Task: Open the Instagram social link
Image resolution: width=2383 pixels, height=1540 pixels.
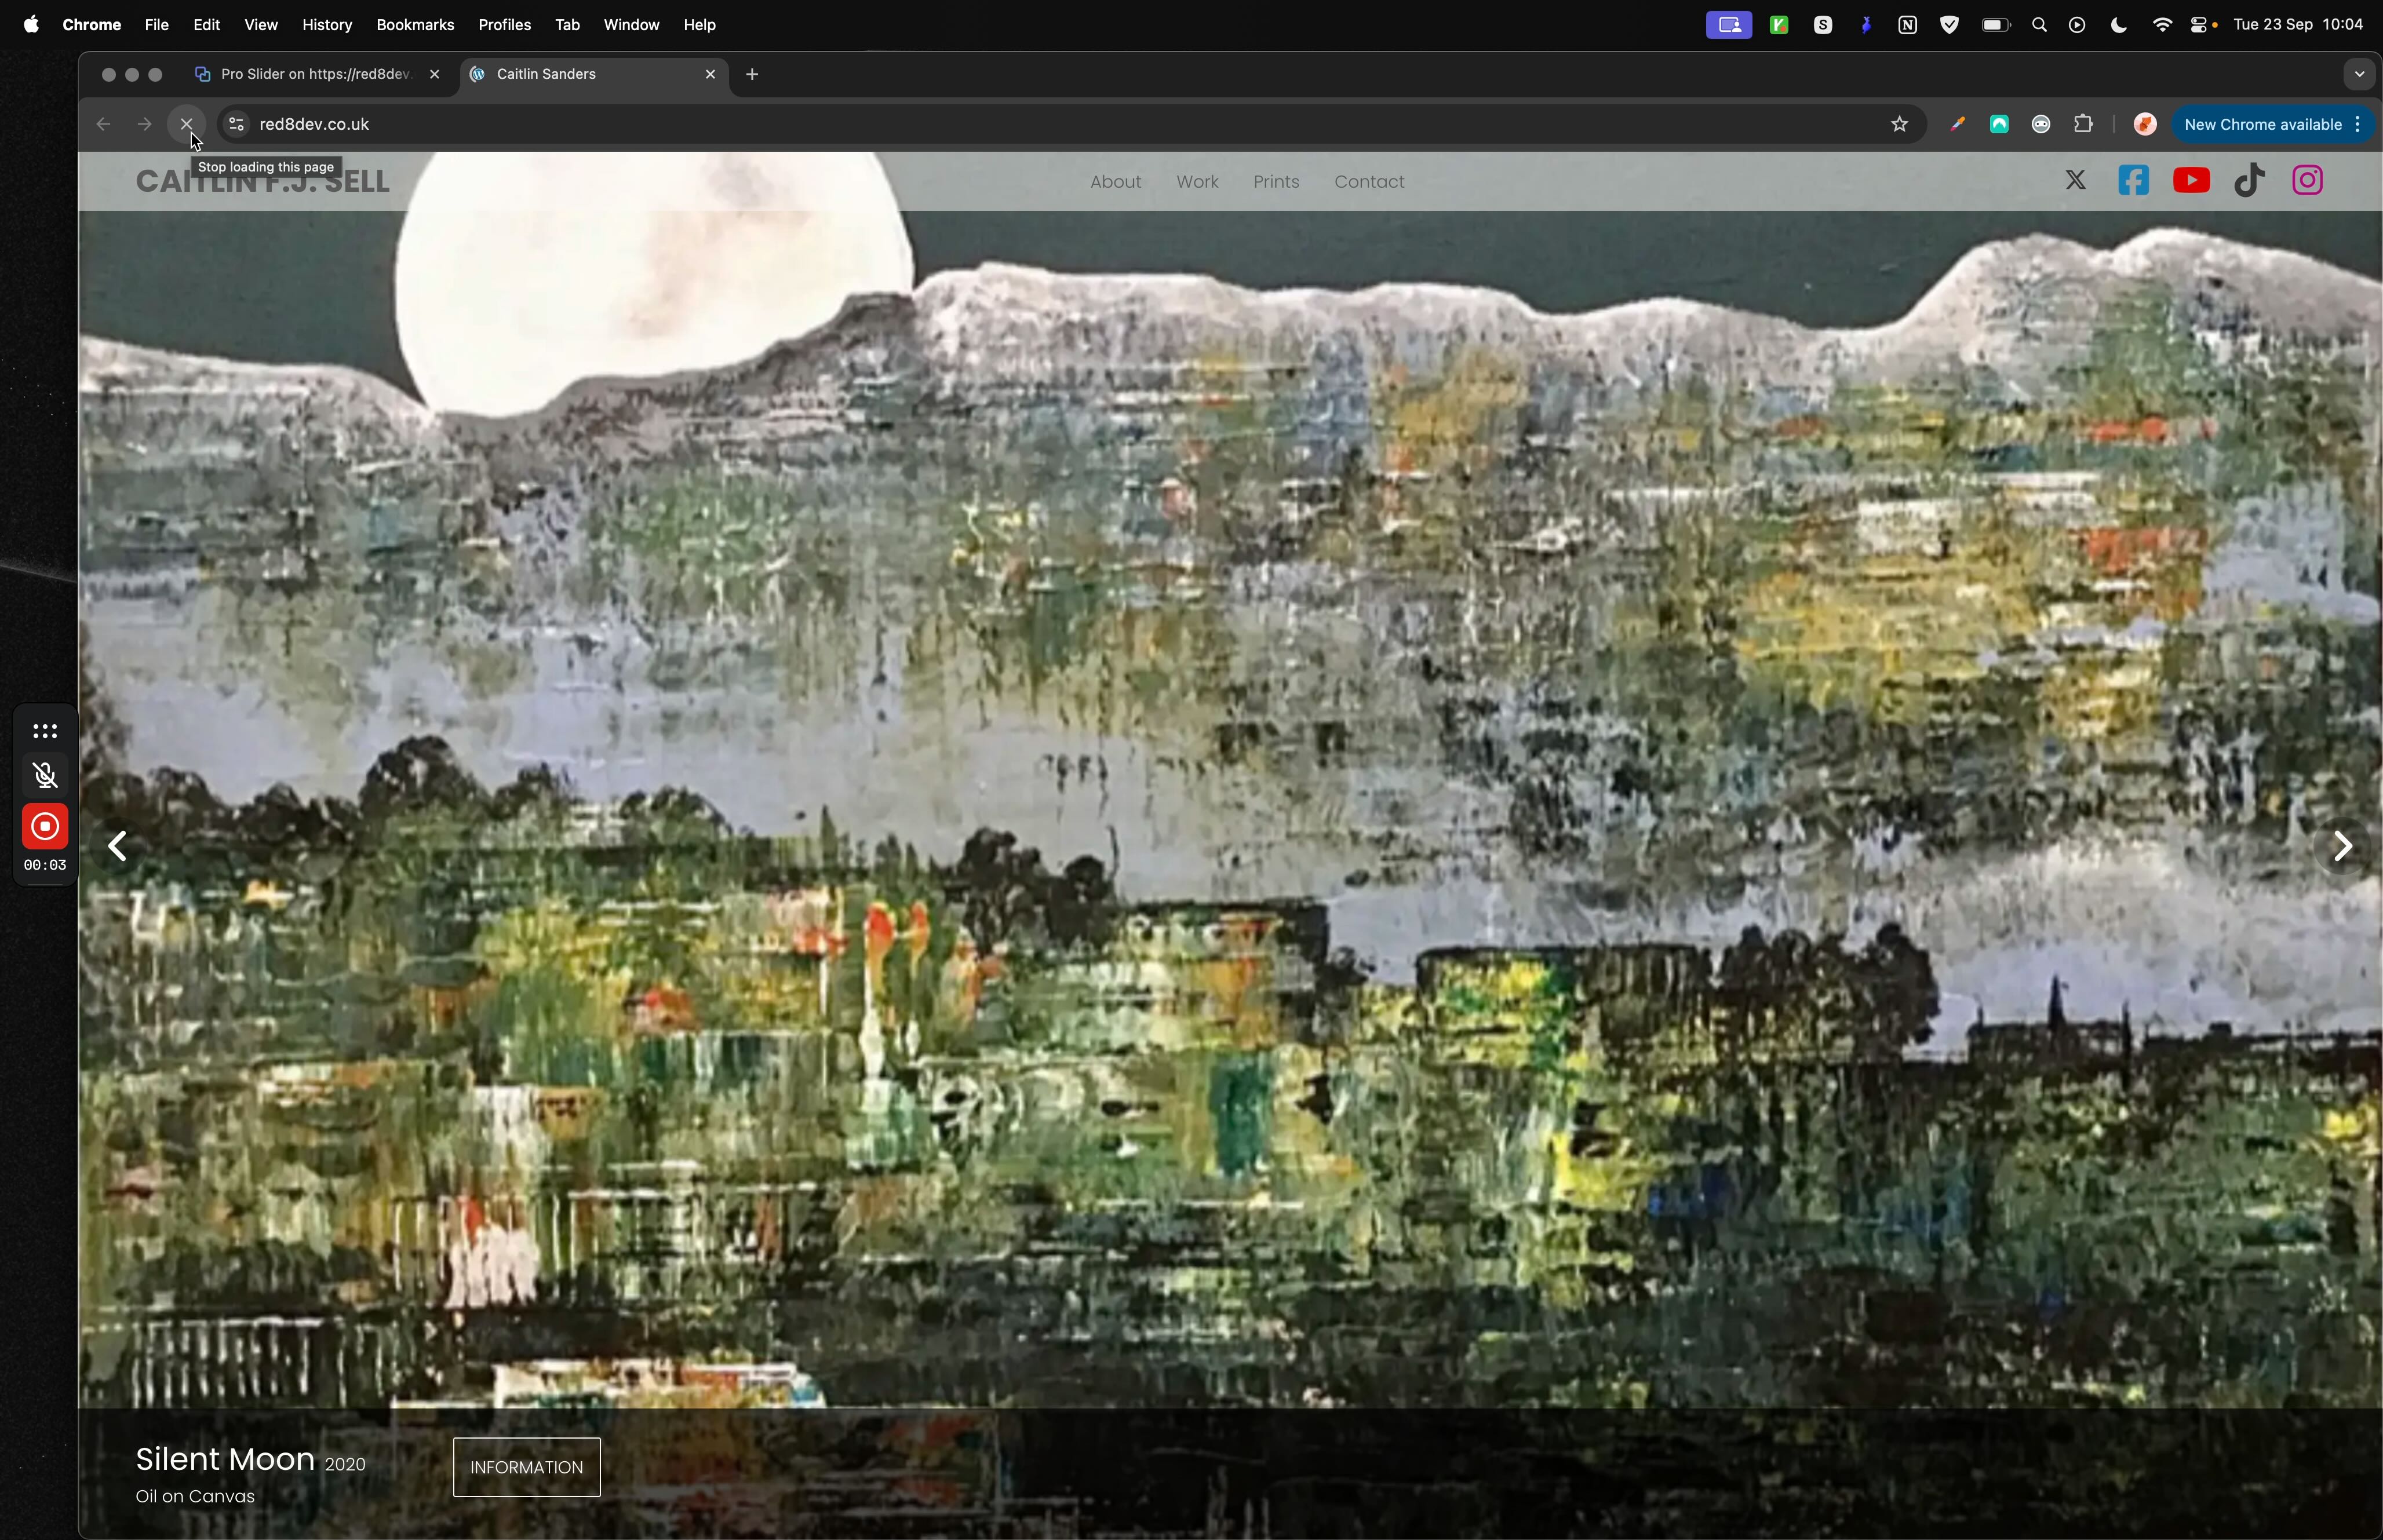Action: click(2308, 181)
